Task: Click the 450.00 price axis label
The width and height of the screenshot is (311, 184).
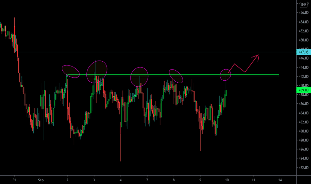Action: click(304, 40)
